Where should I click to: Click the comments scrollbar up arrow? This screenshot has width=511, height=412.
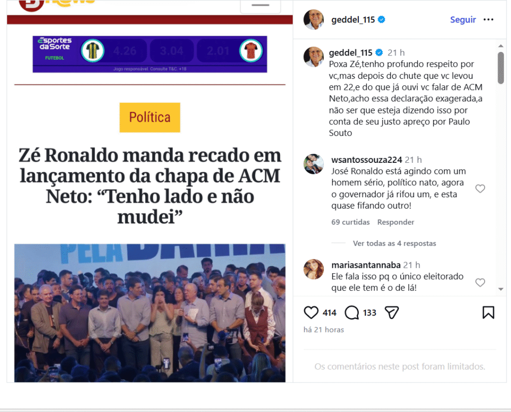tap(501, 46)
